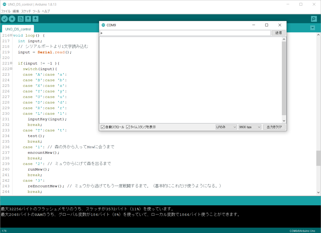Click the code editor vertical scrollbar thumb
This screenshot has width=321, height=233.
coord(318,158)
